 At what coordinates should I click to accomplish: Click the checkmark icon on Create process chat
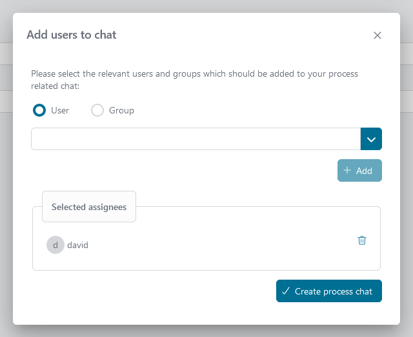[x=286, y=291]
